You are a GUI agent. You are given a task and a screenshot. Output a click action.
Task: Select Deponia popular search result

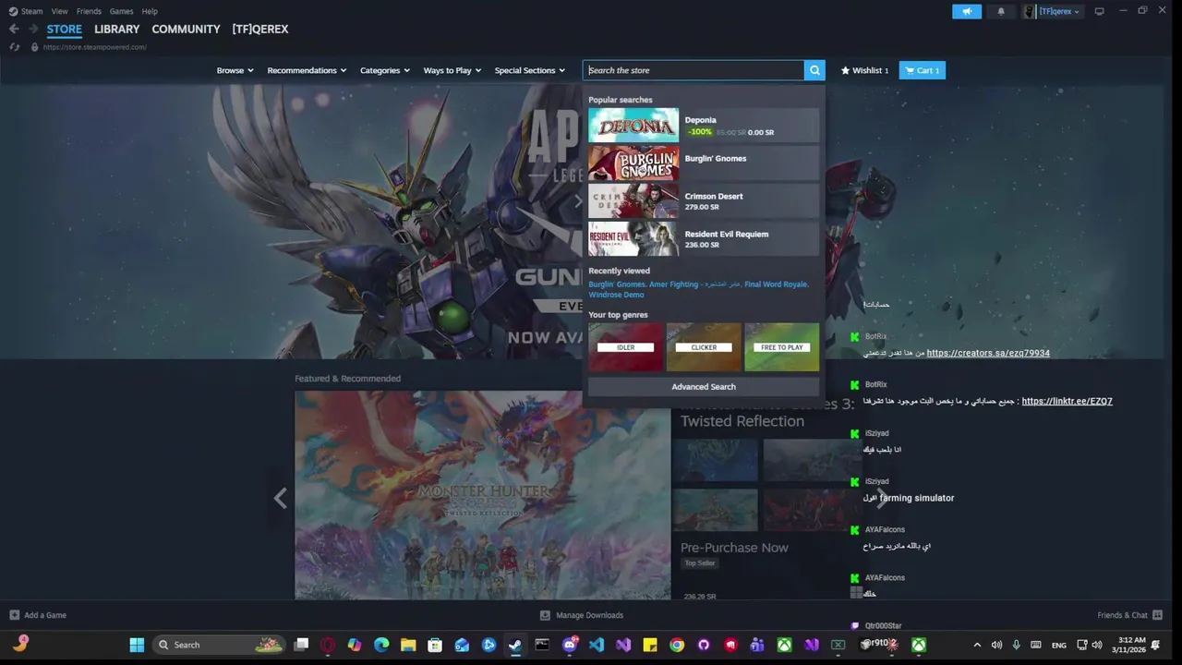(x=704, y=126)
